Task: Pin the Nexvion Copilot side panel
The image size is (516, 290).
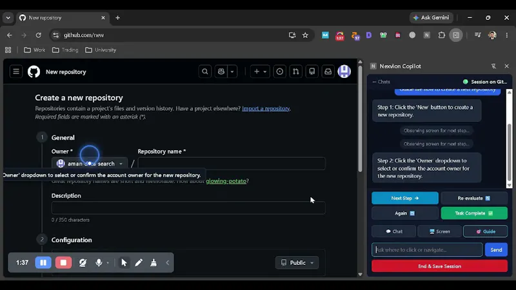Action: pyautogui.click(x=493, y=66)
